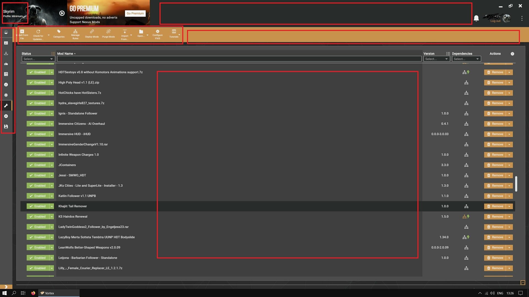Viewport: 529px width, 297px height.
Task: Open Plugins plus icon in sidebar
Action: click(6, 116)
